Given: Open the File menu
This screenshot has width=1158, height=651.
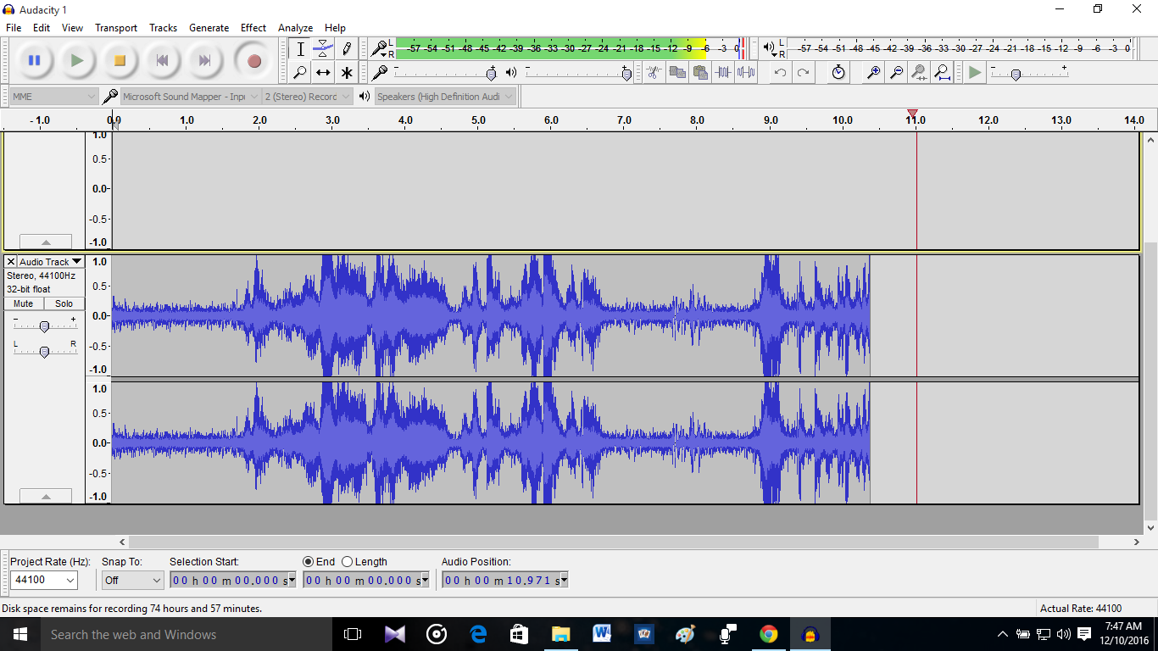Looking at the screenshot, I should click(x=14, y=28).
